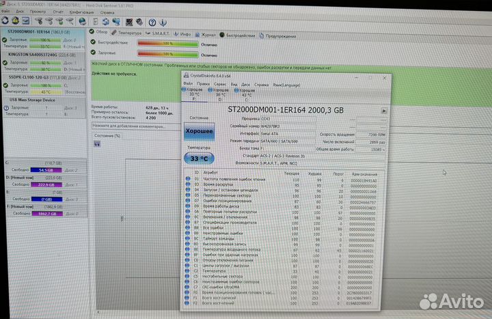492x319 pixels.
Task: Open Диск menu in Hard Disk Sentinel
Action: (20, 12)
